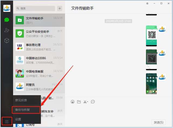Image resolution: width=173 pixels, height=128 pixels.
Task: Open the 文件传输助手 conversation
Action: (x=39, y=20)
